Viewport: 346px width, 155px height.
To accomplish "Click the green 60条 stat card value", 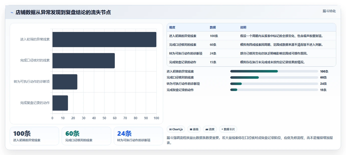I will pyautogui.click(x=72, y=134).
